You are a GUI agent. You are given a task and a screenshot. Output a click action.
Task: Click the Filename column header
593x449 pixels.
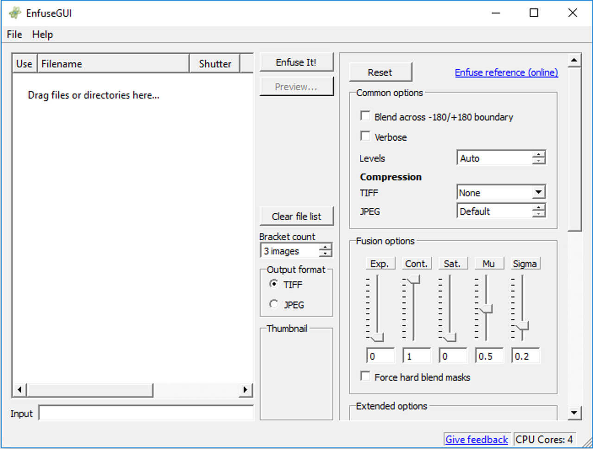pos(113,63)
